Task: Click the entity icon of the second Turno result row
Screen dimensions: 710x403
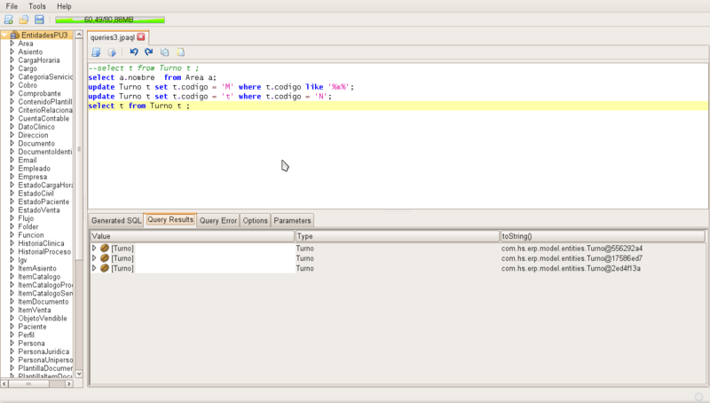Action: tap(105, 258)
